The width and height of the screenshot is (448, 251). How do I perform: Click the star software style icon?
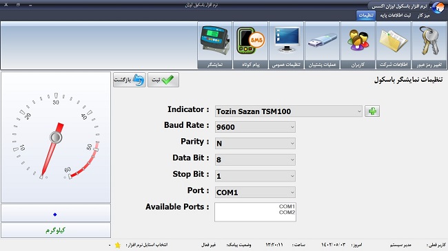pos(117,245)
